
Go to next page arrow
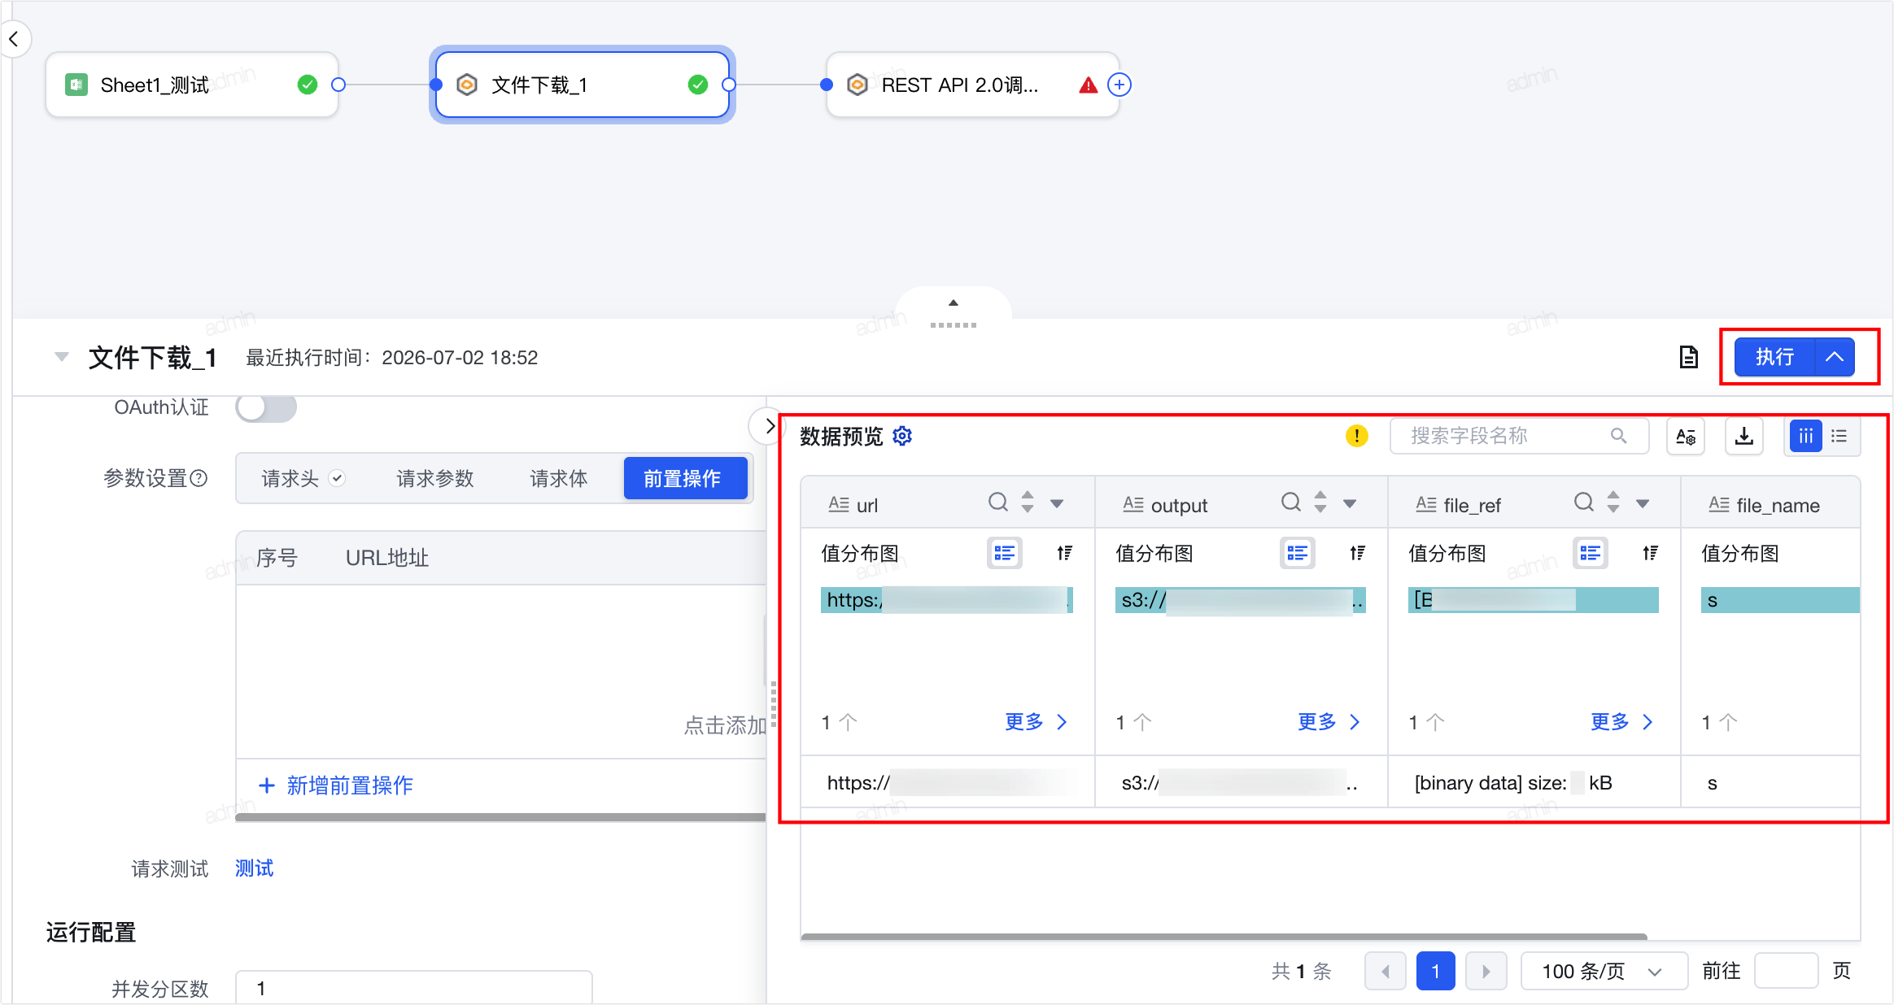pos(1486,971)
